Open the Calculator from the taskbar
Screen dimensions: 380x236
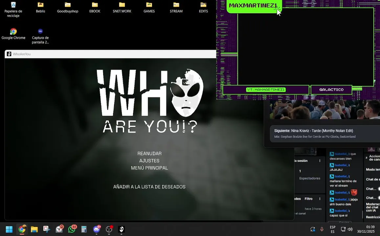[x=84, y=229]
